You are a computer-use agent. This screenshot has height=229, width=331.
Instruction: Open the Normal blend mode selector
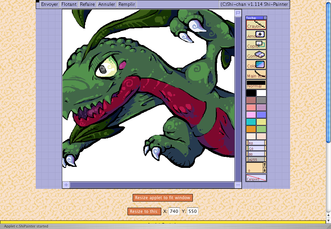tap(256, 84)
